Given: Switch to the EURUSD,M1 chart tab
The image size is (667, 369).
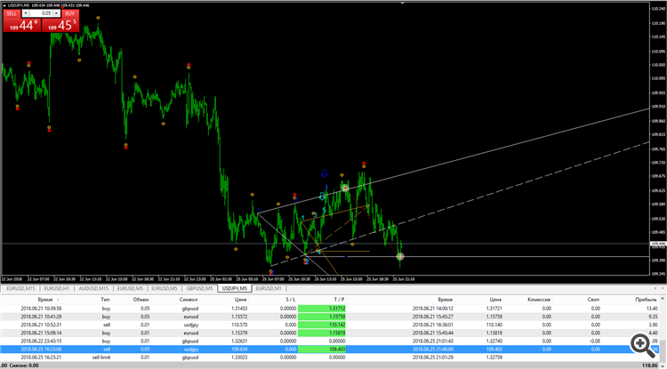Looking at the screenshot, I should 269,289.
